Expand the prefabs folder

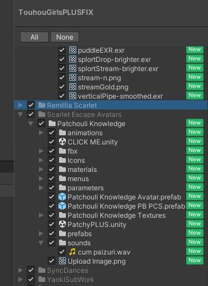(41, 233)
